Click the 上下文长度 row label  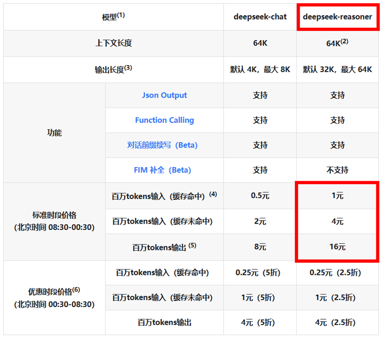tap(113, 43)
